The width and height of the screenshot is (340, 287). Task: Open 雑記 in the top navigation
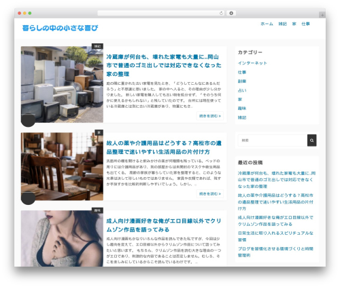(283, 24)
